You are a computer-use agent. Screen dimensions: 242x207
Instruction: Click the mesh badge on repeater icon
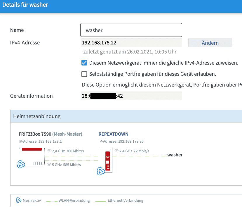click(x=101, y=171)
